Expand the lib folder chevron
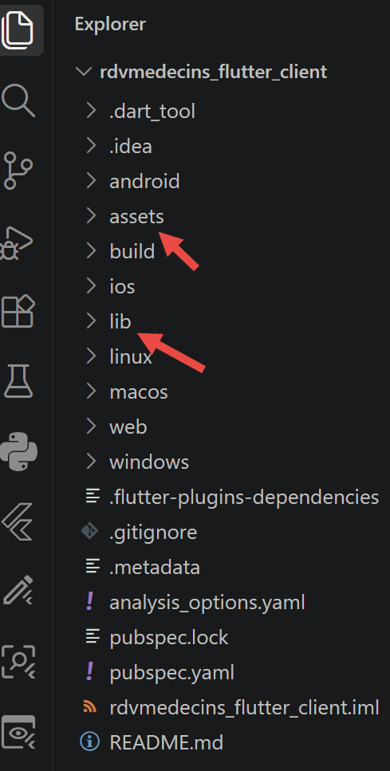390x771 pixels. (91, 321)
